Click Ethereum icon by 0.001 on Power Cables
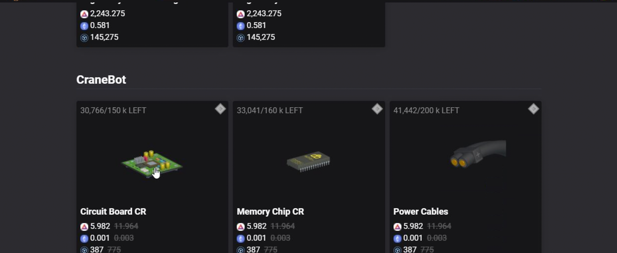The height and width of the screenshot is (253, 617). point(397,238)
